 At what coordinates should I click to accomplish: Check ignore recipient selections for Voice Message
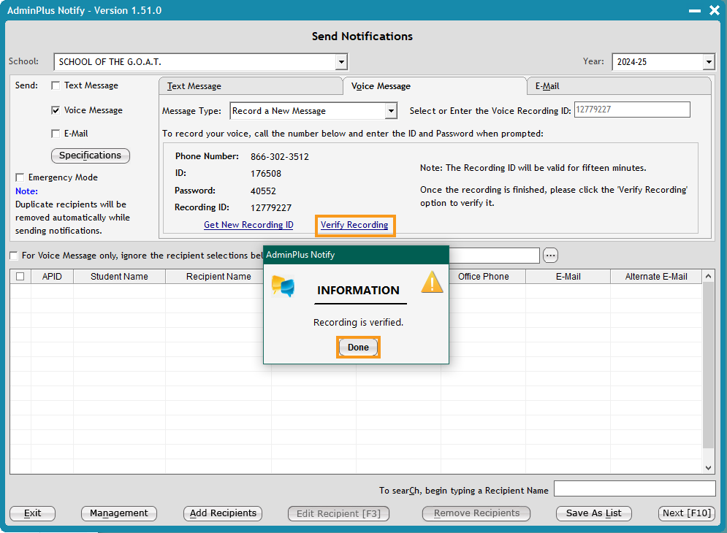[14, 256]
